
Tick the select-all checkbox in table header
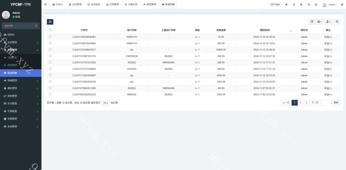point(50,30)
